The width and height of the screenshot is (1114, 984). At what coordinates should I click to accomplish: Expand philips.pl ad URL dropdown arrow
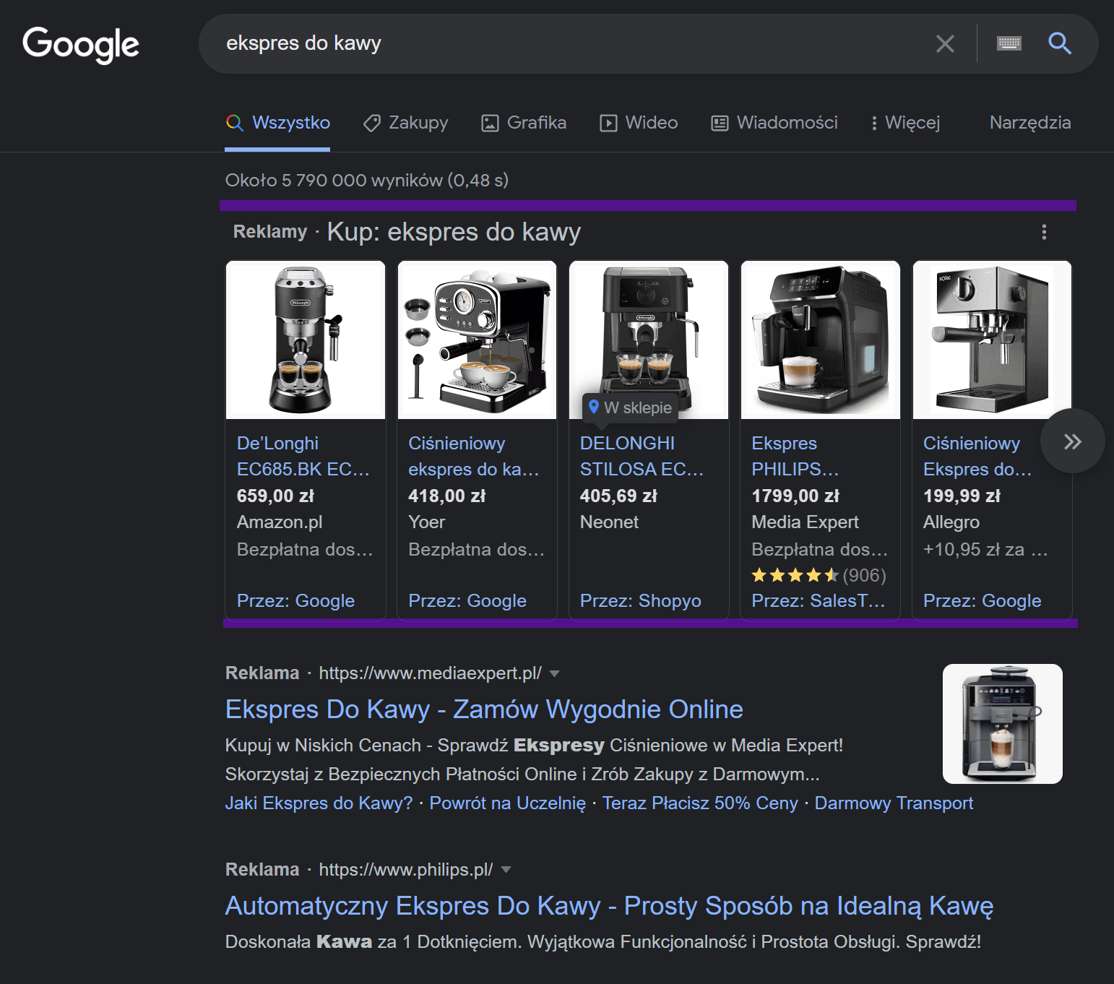[506, 870]
